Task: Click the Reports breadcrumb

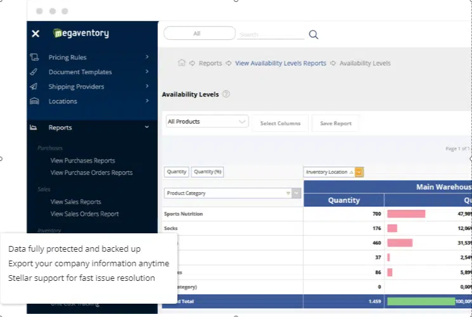Action: pos(210,63)
